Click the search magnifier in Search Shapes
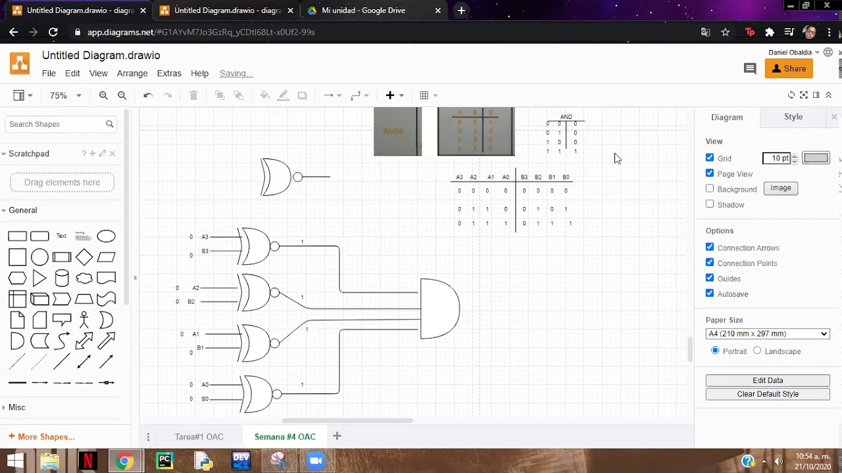842x473 pixels. click(110, 124)
